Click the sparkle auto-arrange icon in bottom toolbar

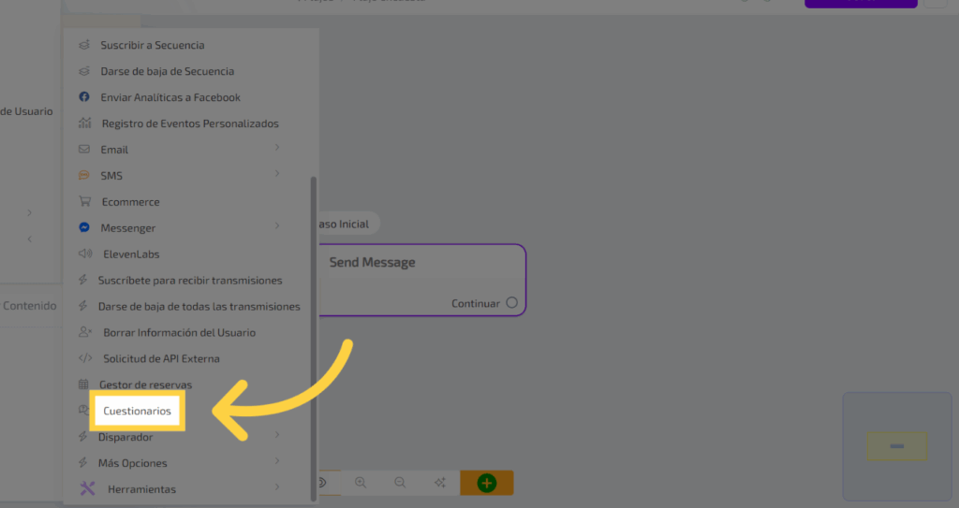pos(439,483)
